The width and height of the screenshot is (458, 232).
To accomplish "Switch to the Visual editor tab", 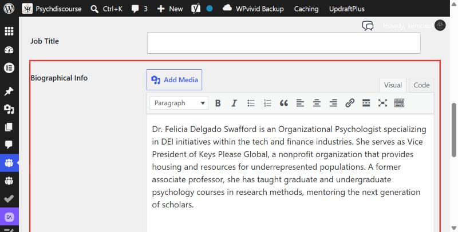I will [x=393, y=85].
